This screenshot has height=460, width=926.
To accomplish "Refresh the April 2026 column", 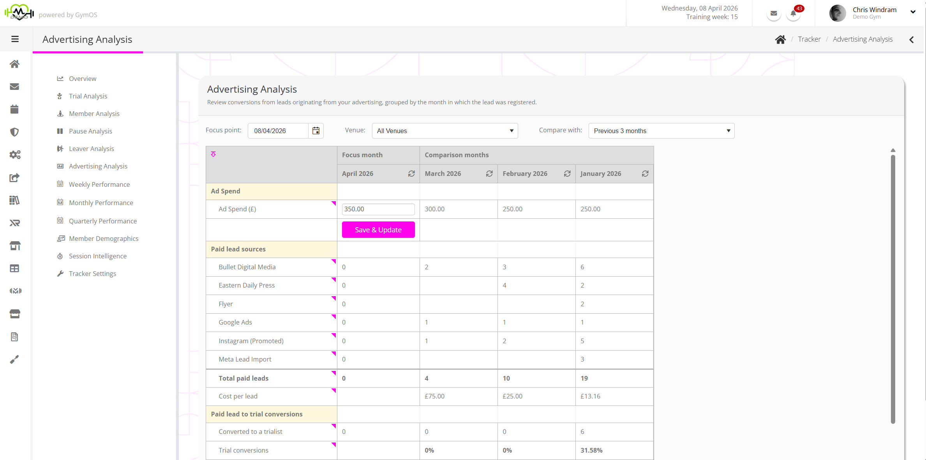I will [x=411, y=174].
